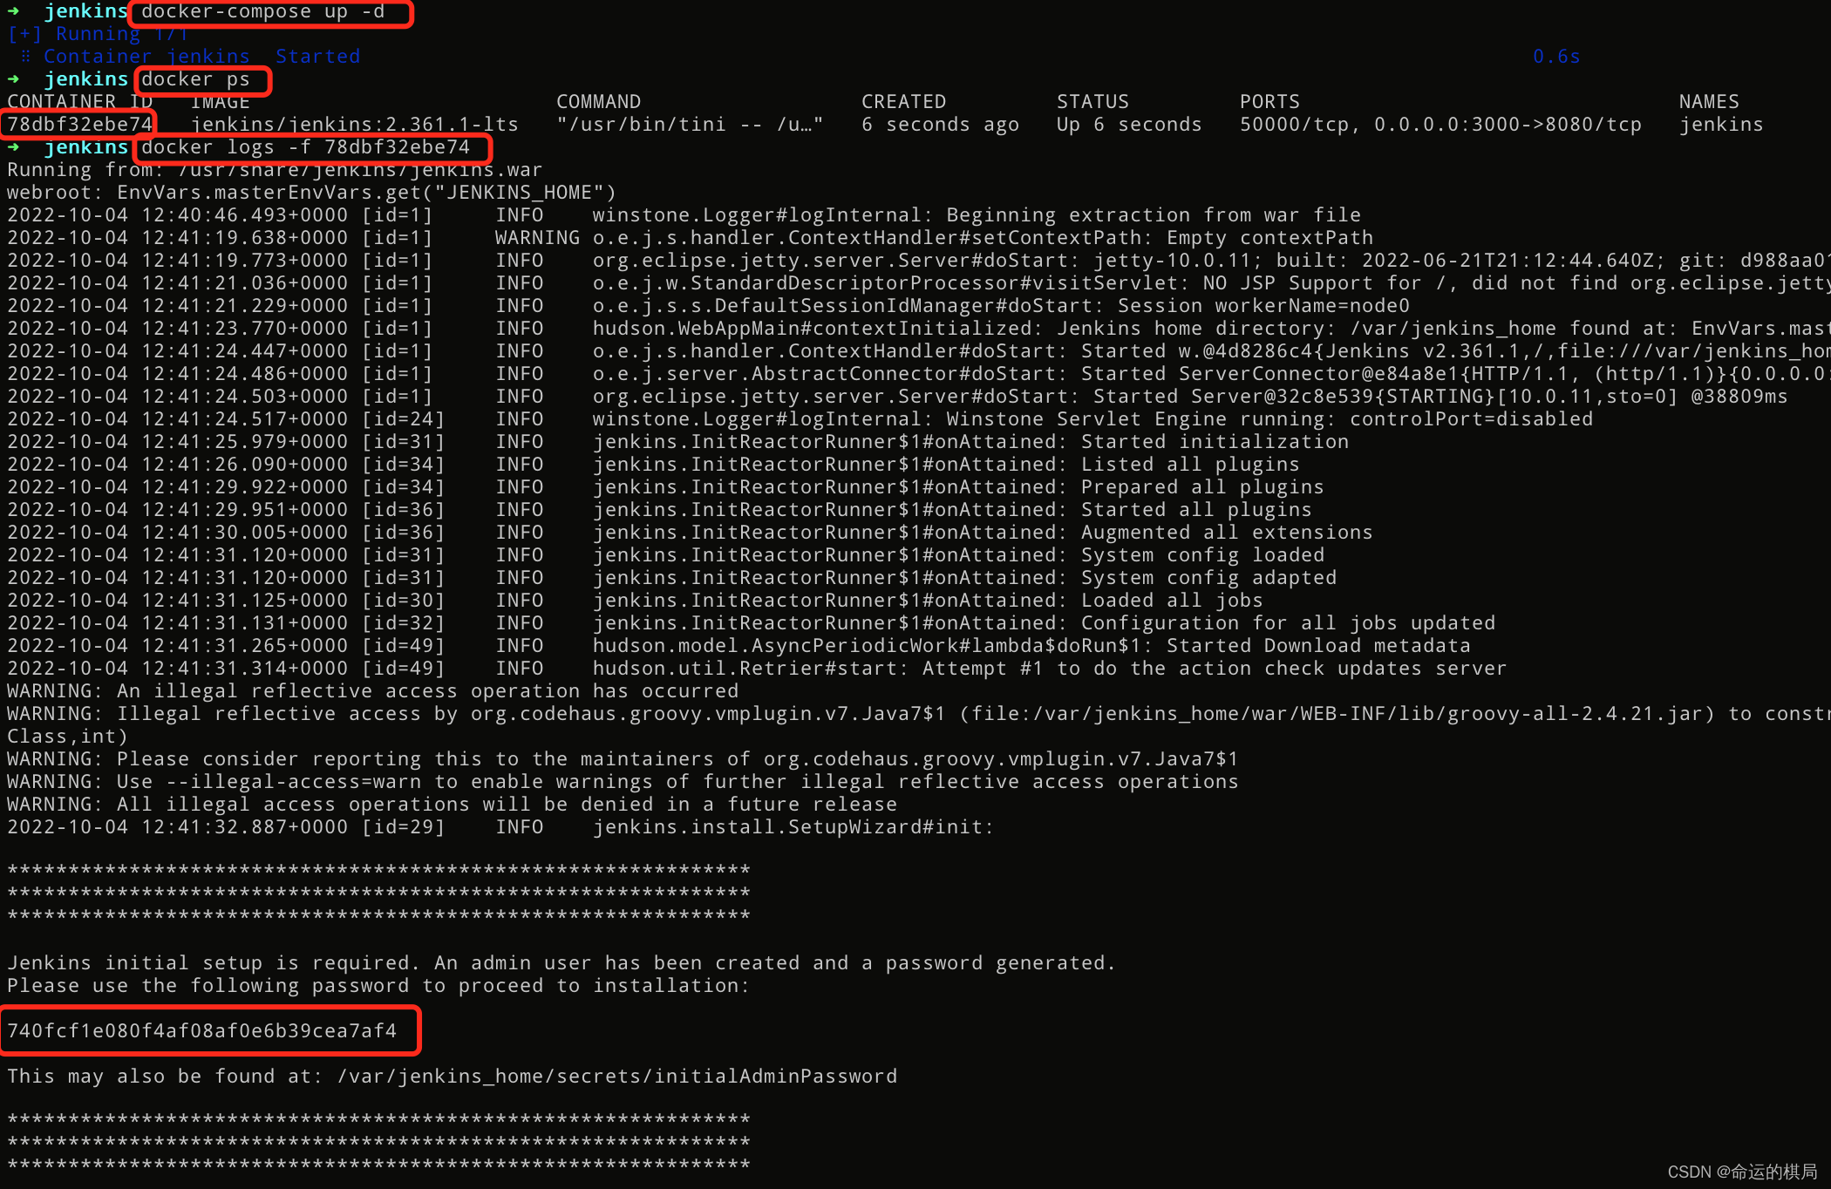1831x1189 pixels.
Task: Click the green prompt arrow before 'docker ps'
Action: point(14,79)
